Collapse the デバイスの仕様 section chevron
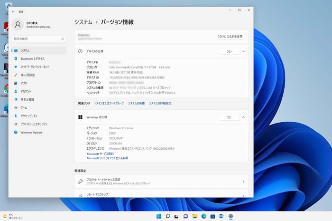The width and height of the screenshot is (332, 221). click(x=243, y=51)
